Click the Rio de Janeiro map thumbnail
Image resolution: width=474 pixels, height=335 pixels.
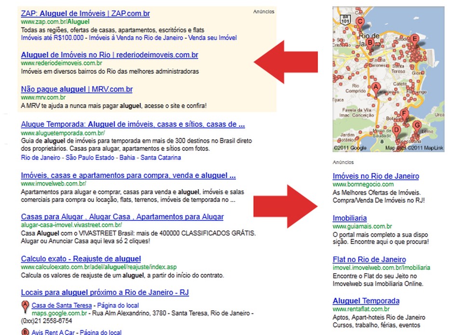[x=388, y=79]
